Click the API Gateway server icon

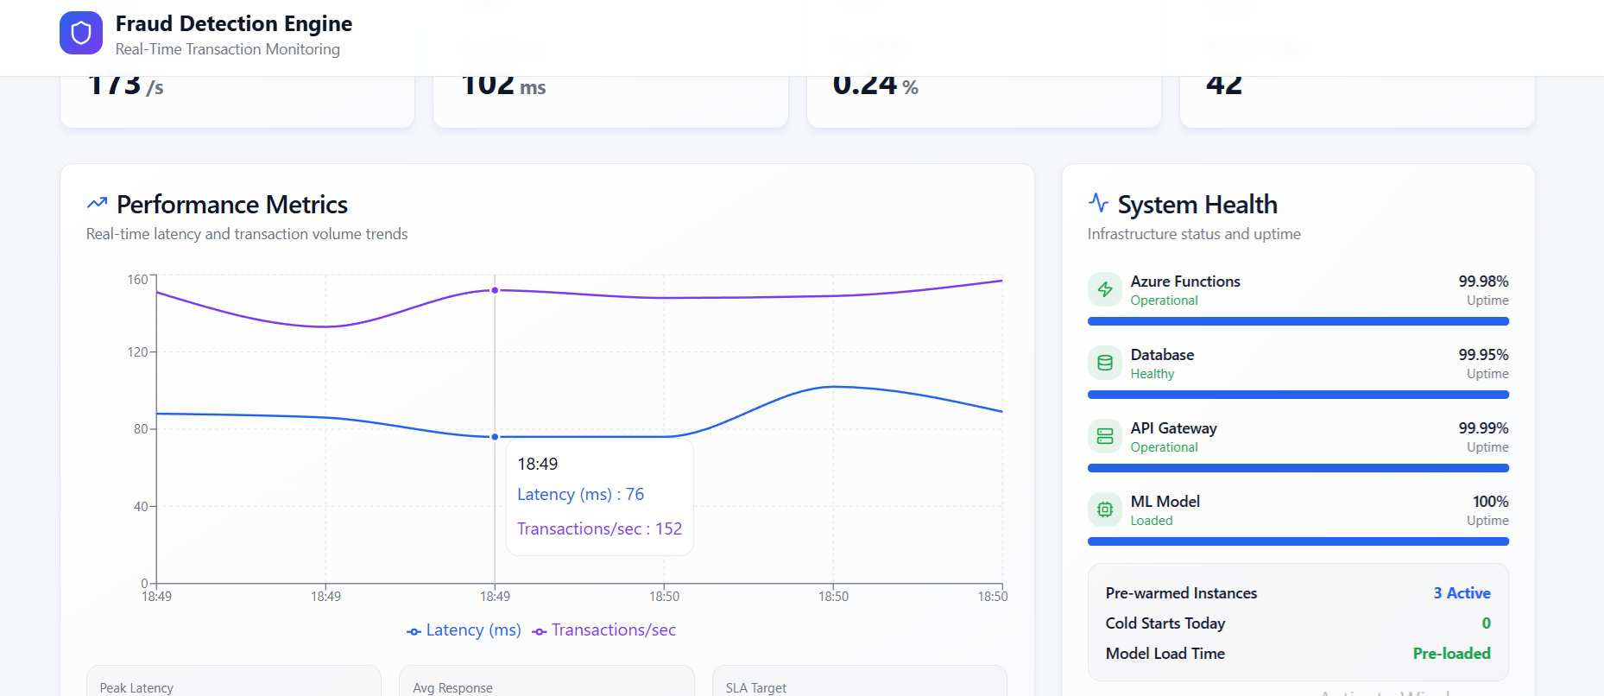pyautogui.click(x=1105, y=437)
